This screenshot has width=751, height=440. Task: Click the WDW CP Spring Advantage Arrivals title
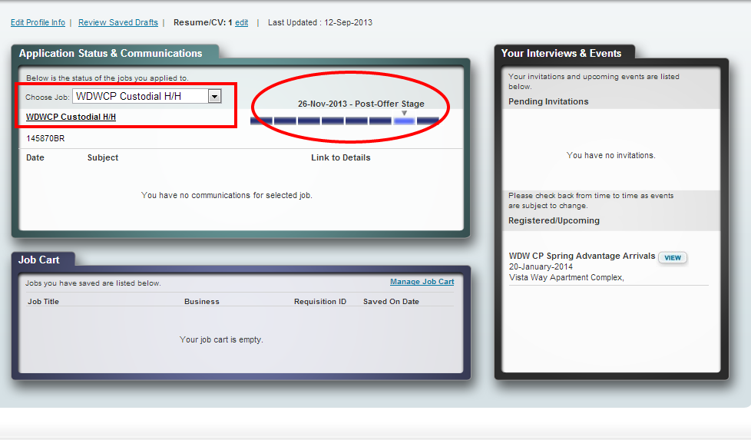[582, 256]
